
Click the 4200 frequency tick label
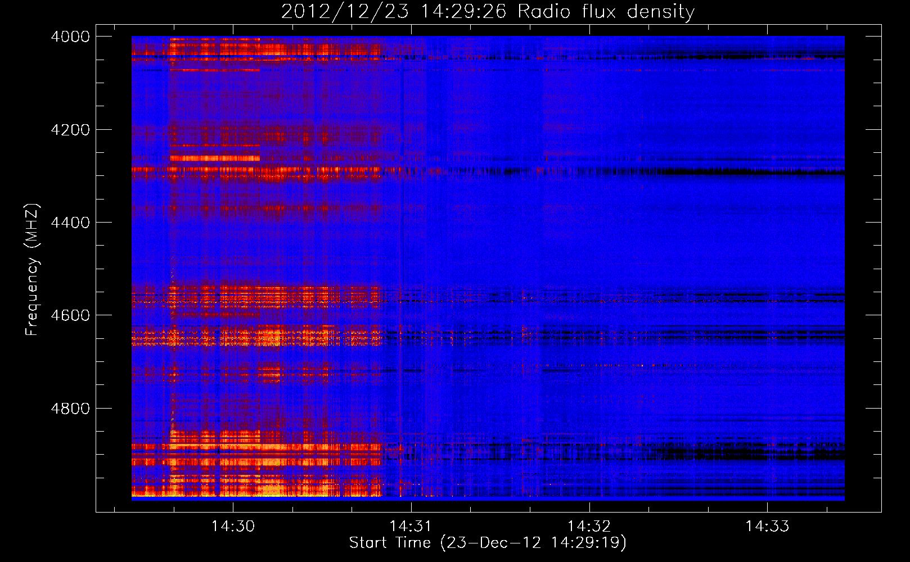click(x=70, y=130)
